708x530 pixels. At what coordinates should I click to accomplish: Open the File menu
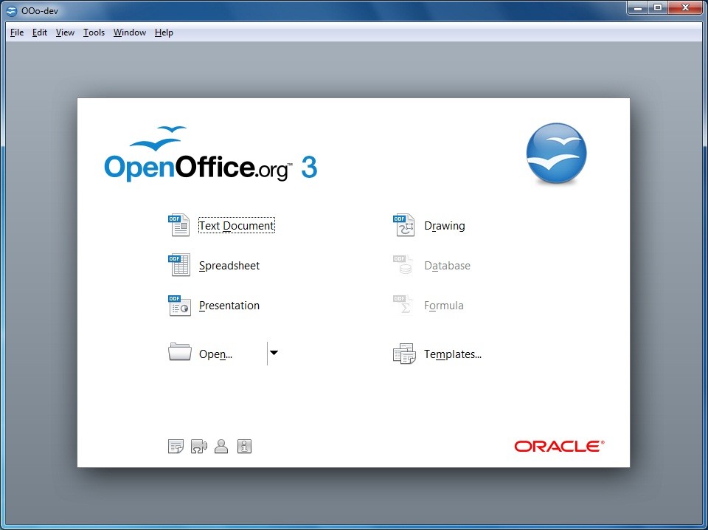pos(17,32)
